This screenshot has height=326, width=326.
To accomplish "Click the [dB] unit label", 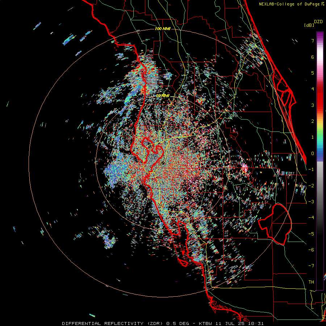I will click(309, 25).
